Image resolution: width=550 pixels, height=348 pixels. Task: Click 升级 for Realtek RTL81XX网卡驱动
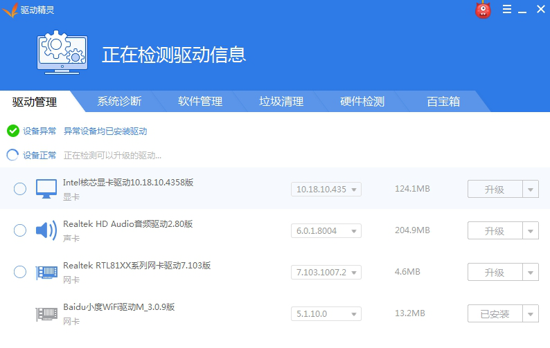[x=495, y=273]
